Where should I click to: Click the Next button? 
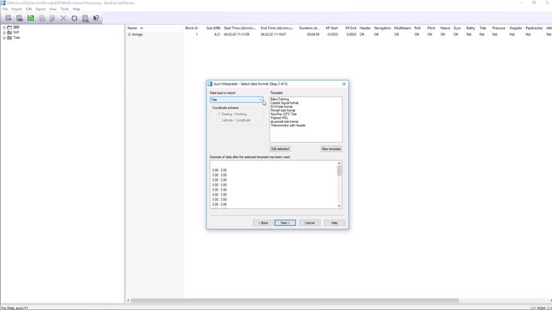point(284,222)
